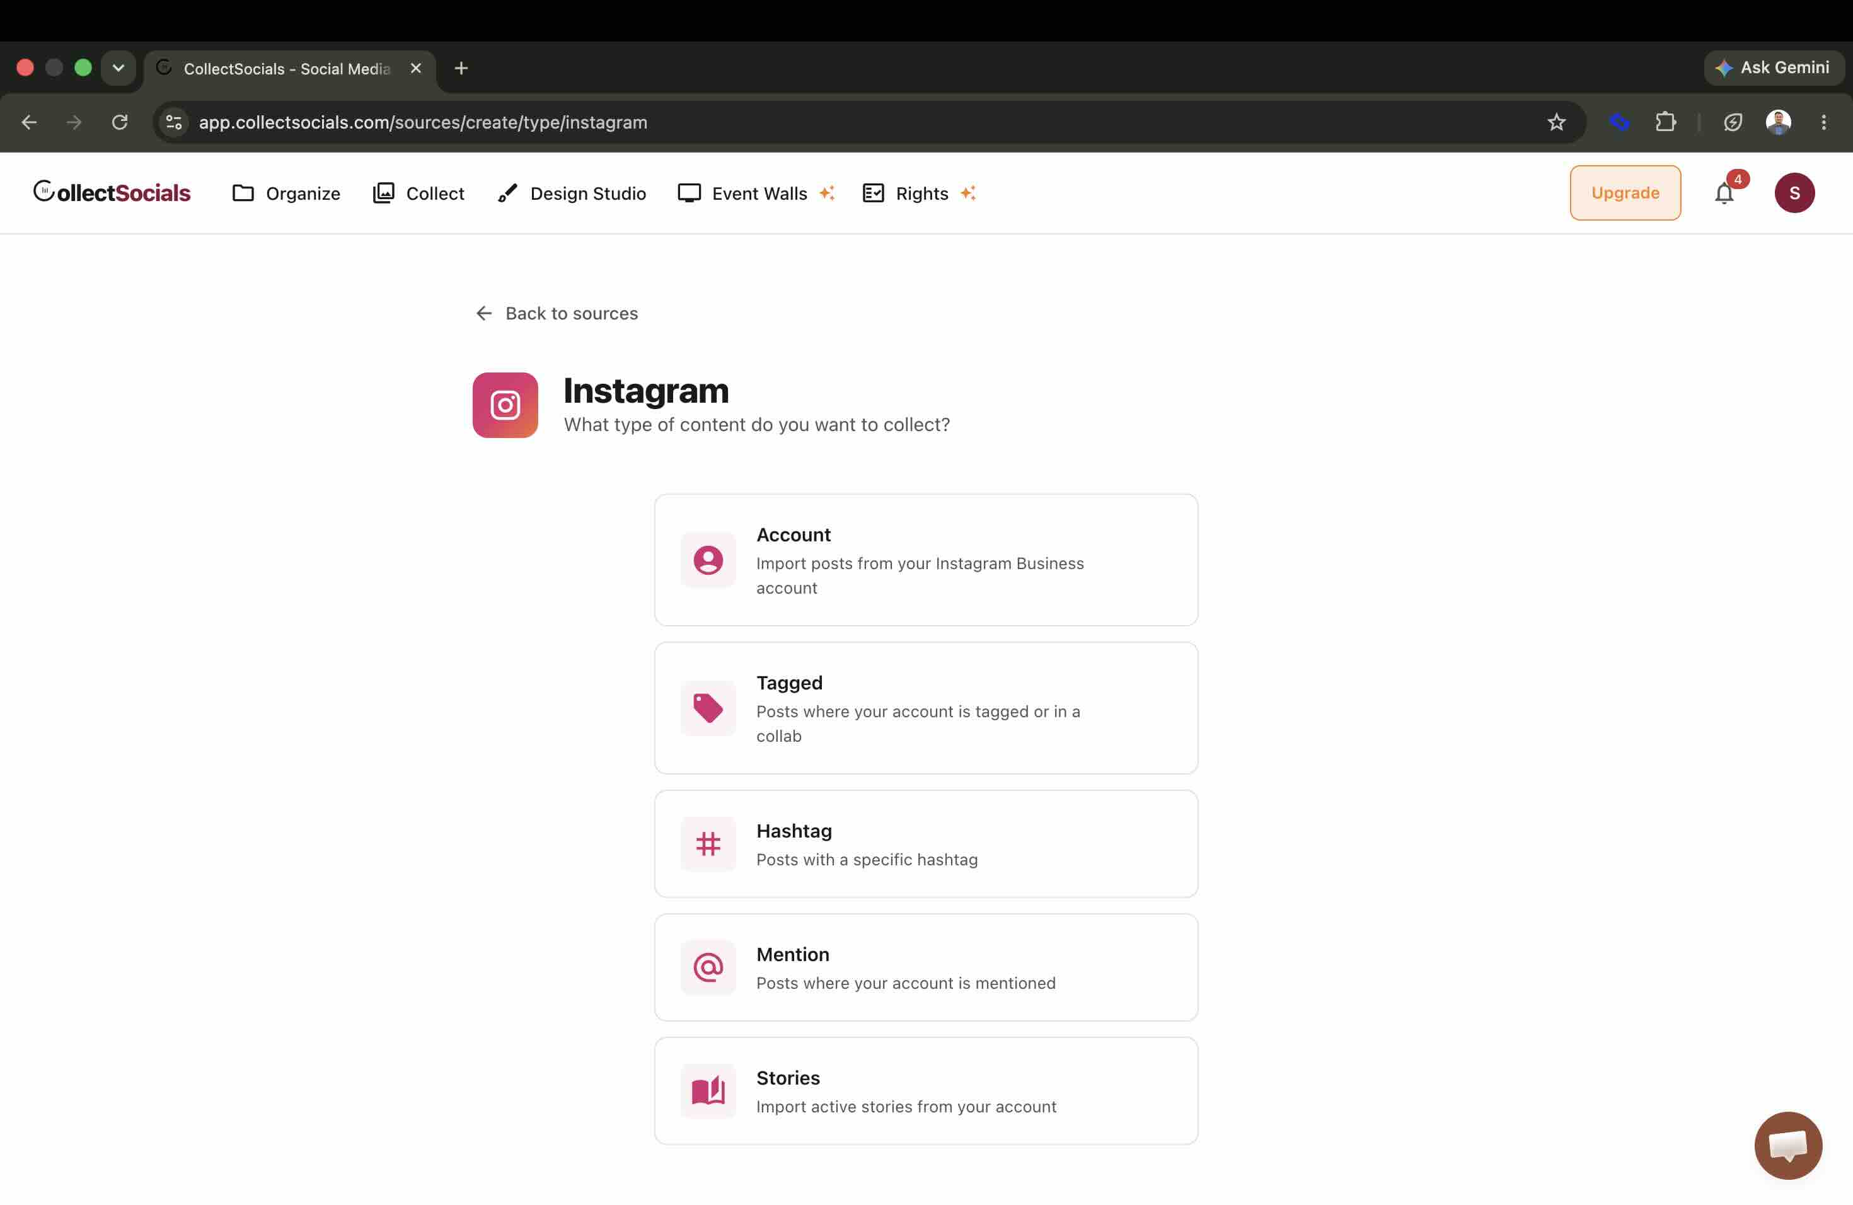Open the Chrome three-dot menu
Screen dimensions: 1853x1205
coord(1823,122)
